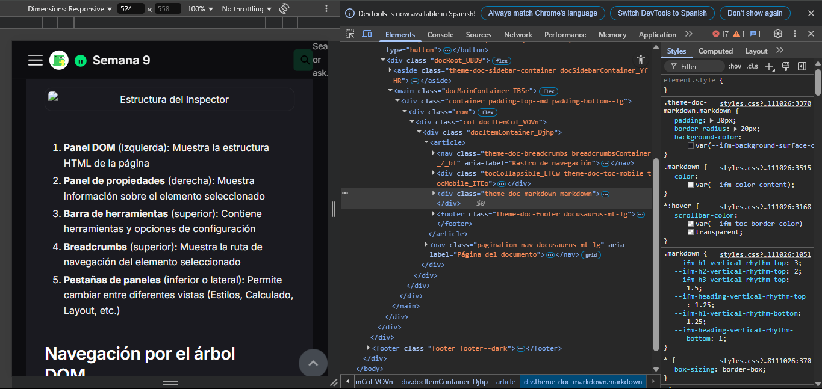Toggle the element classes editor with .cls
This screenshot has height=389, width=822.
[753, 66]
